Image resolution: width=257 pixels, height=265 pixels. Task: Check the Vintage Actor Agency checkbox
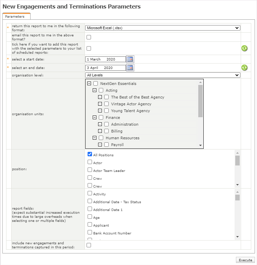click(107, 104)
